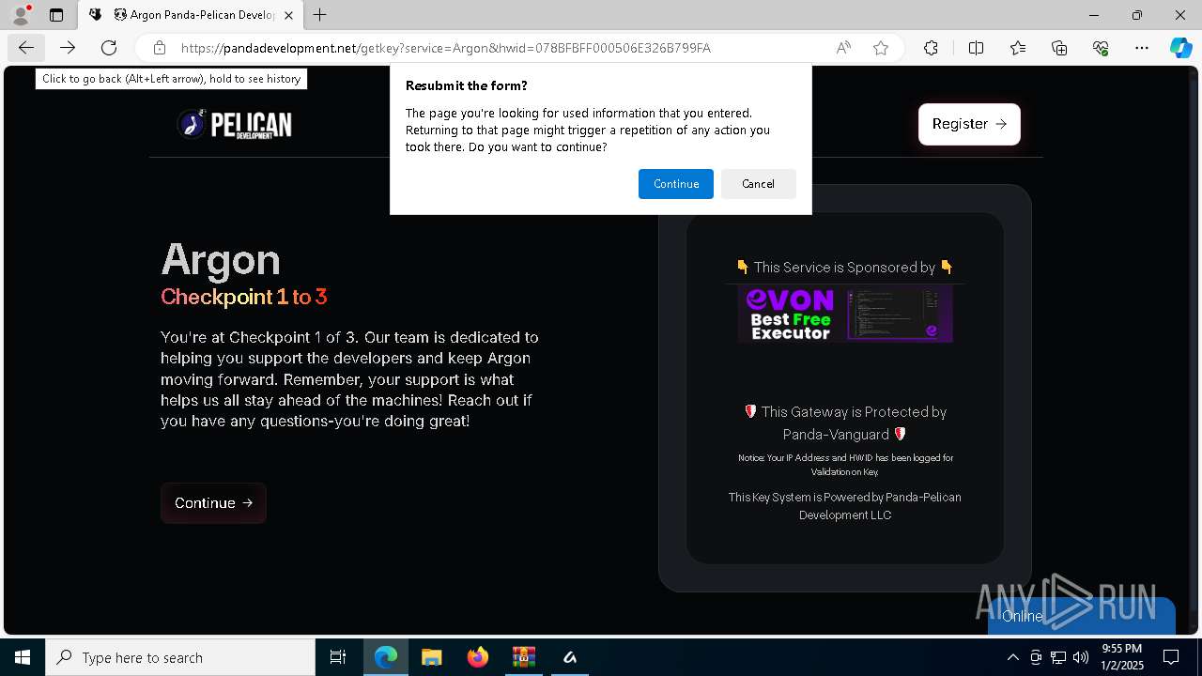View site information via padlock icon
Viewport: 1202px width, 676px height.
[160, 48]
